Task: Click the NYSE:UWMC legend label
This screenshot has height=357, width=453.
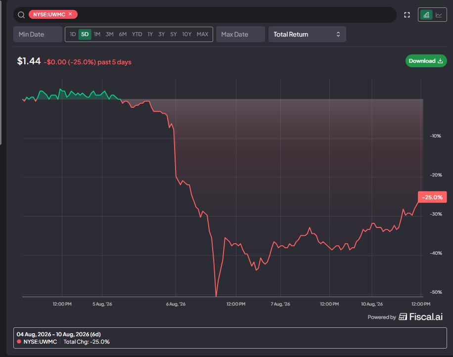Action: [40, 342]
